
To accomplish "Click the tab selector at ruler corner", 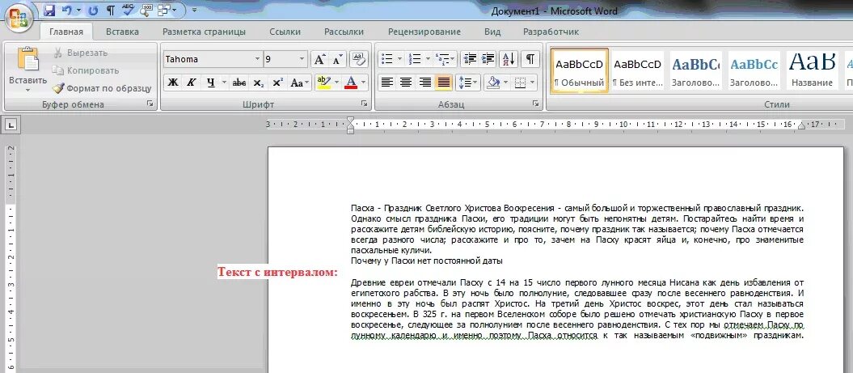I will tap(11, 125).
